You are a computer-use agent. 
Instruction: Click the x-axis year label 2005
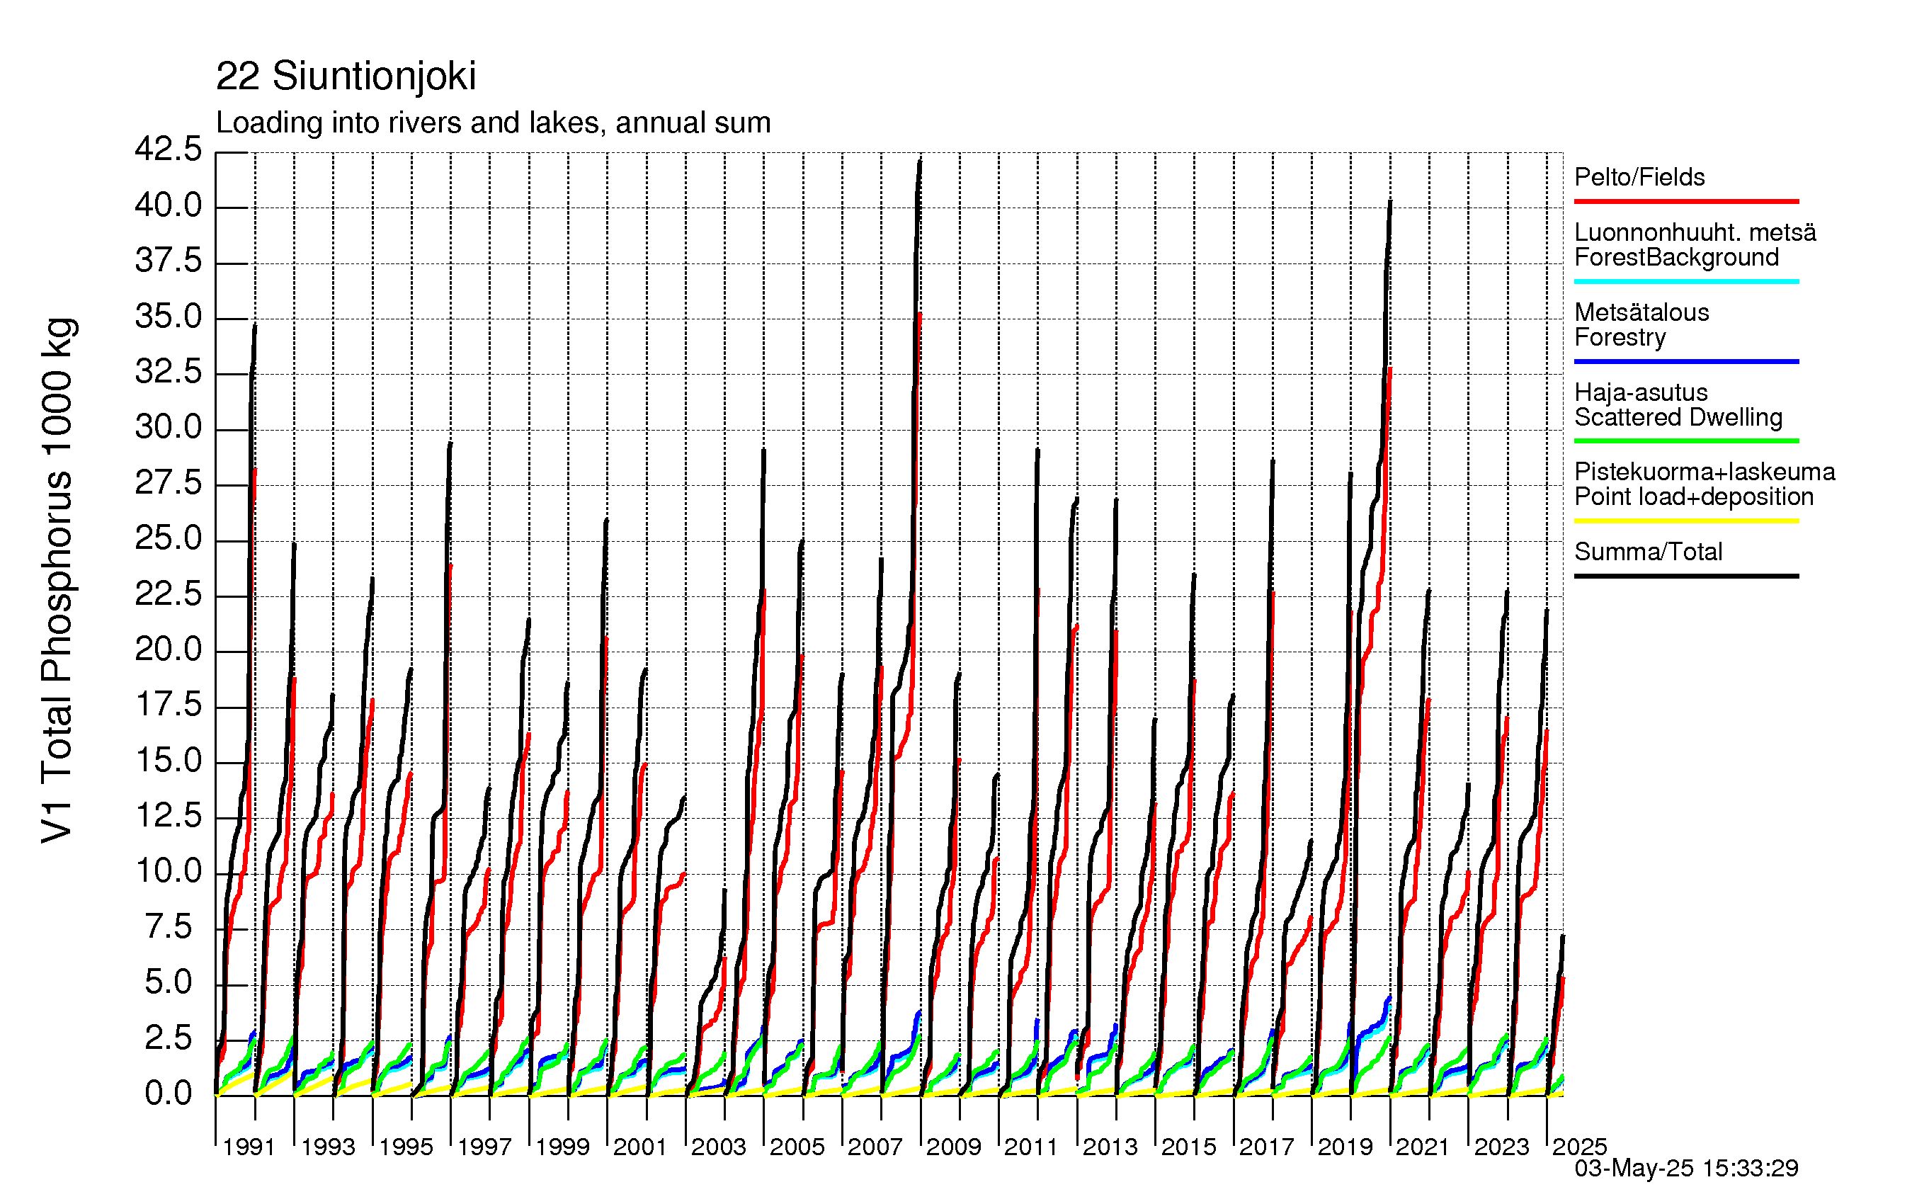point(797,1147)
